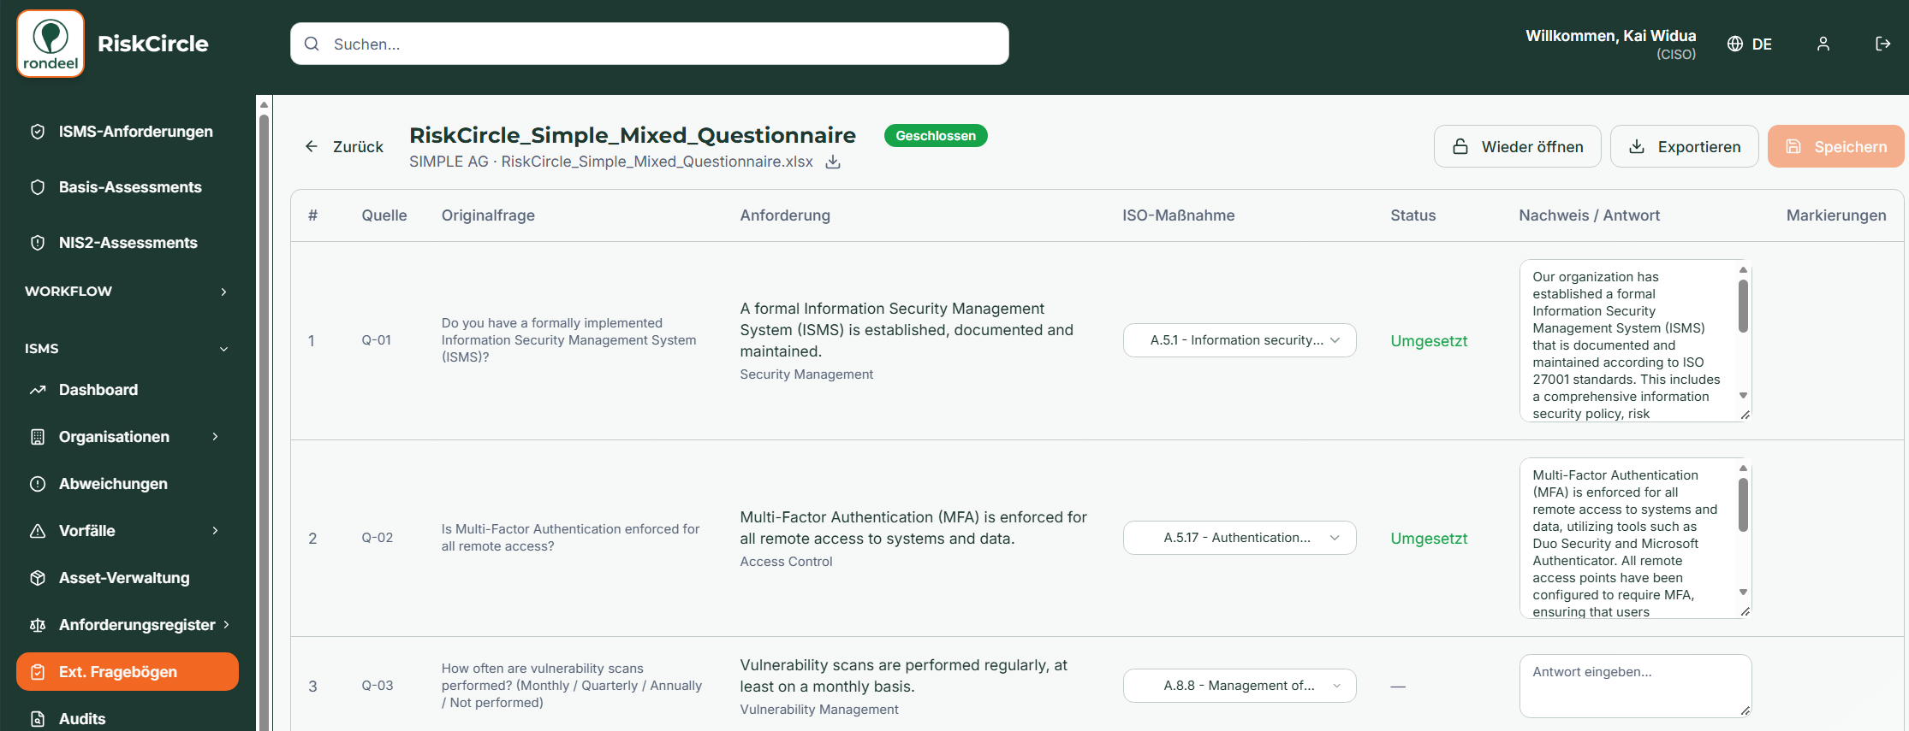Expand the Organisationen submenu chevron
1909x731 pixels.
coord(215,437)
